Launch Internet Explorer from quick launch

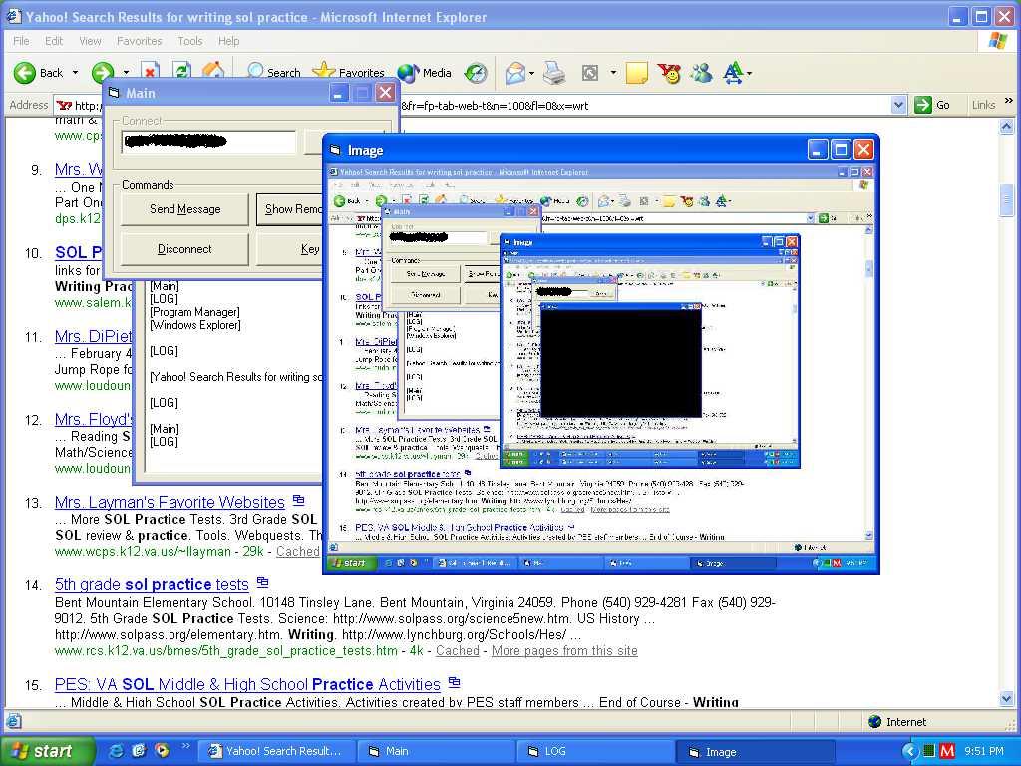(117, 751)
